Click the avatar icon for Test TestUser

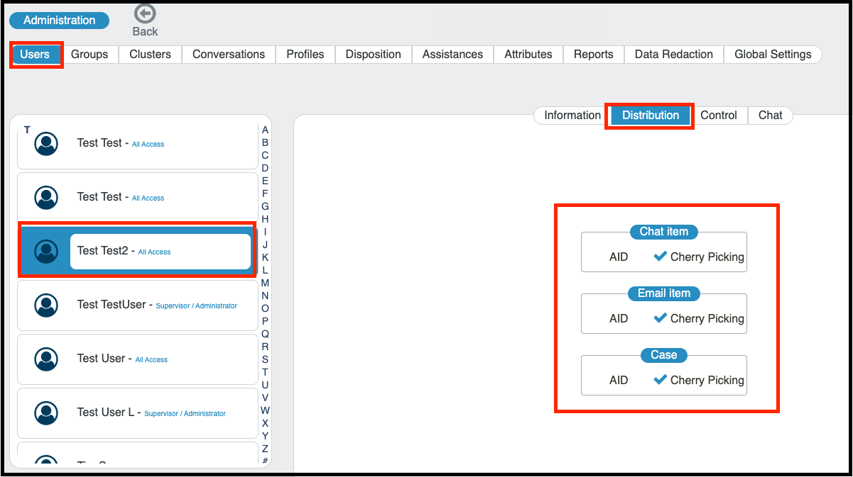(45, 305)
